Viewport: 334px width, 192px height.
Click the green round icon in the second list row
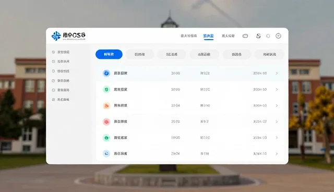106,89
